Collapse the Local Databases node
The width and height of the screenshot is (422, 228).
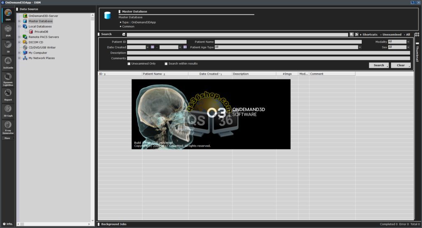click(x=19, y=26)
